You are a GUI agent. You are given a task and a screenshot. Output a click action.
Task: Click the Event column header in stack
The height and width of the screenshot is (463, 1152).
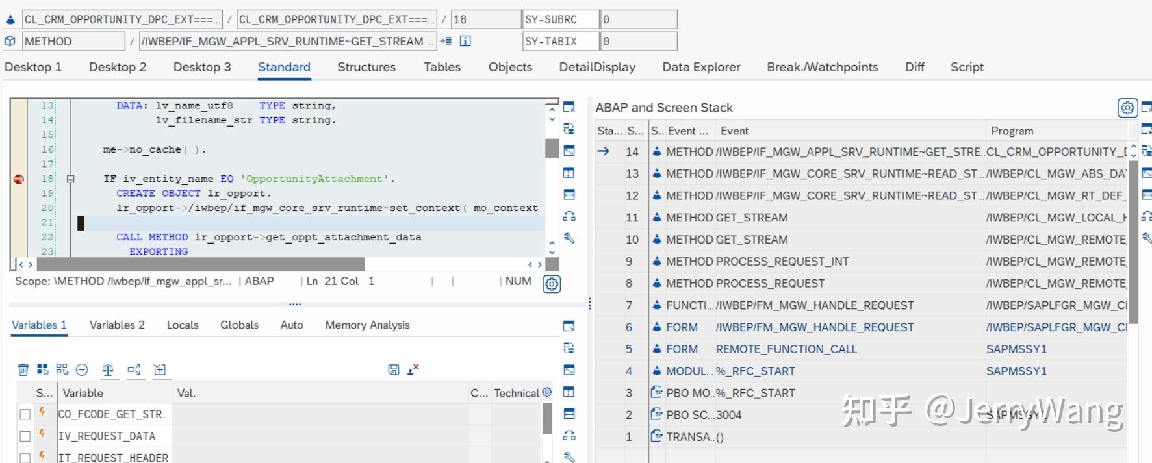click(x=734, y=131)
